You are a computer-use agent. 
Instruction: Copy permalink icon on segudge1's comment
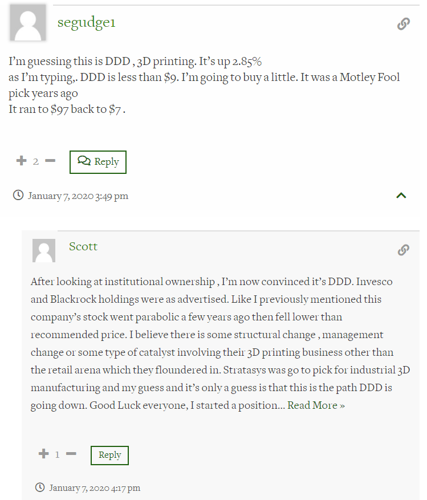pyautogui.click(x=404, y=24)
